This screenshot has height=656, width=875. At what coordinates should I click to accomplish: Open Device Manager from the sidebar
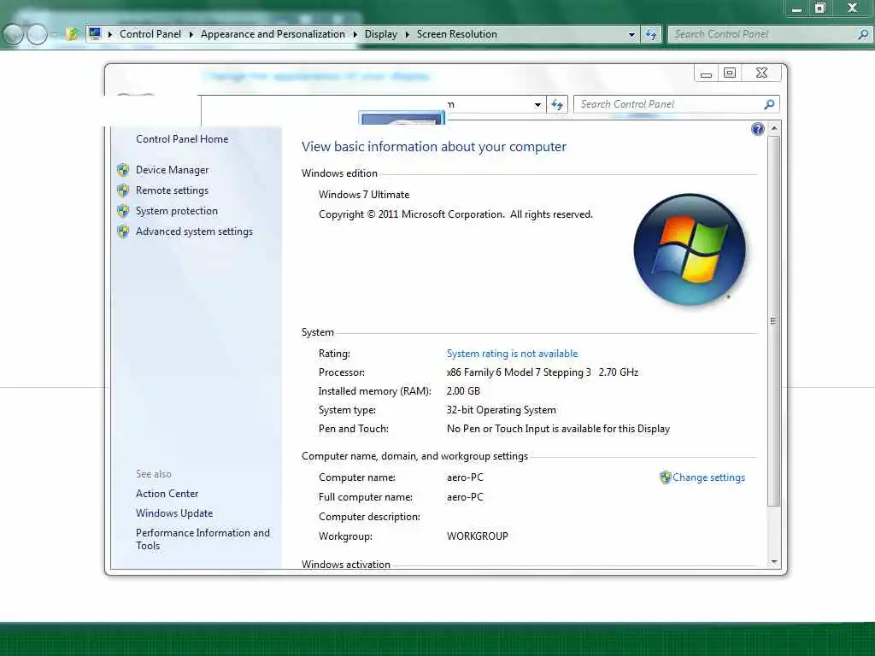coord(172,170)
